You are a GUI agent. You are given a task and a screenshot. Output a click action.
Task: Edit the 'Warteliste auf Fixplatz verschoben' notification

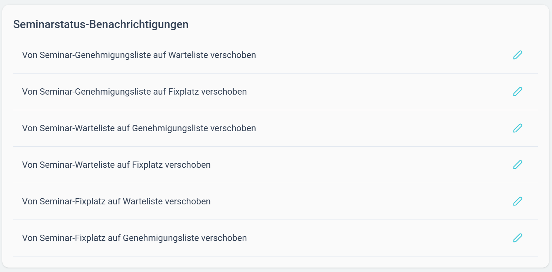click(x=518, y=165)
